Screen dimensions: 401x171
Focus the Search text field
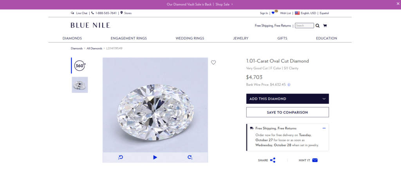[304, 26]
